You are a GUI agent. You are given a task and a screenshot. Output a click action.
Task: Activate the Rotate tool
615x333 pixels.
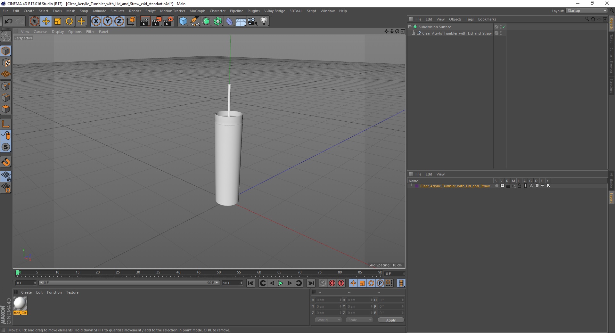point(69,21)
